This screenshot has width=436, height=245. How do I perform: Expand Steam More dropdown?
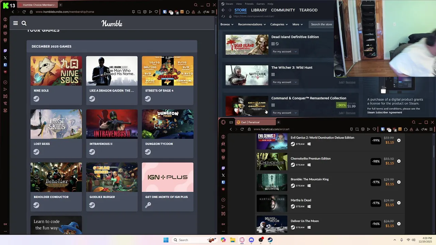(297, 24)
